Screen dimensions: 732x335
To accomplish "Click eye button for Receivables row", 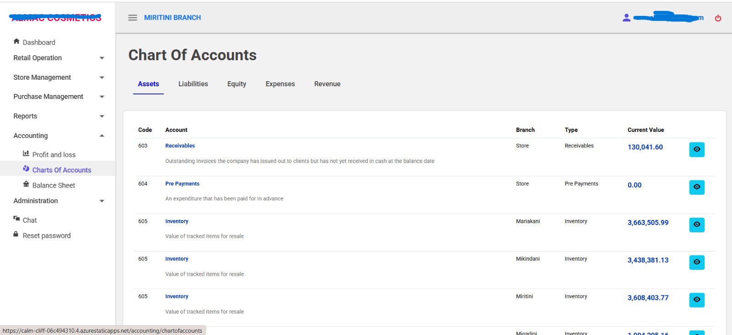I will click(696, 149).
